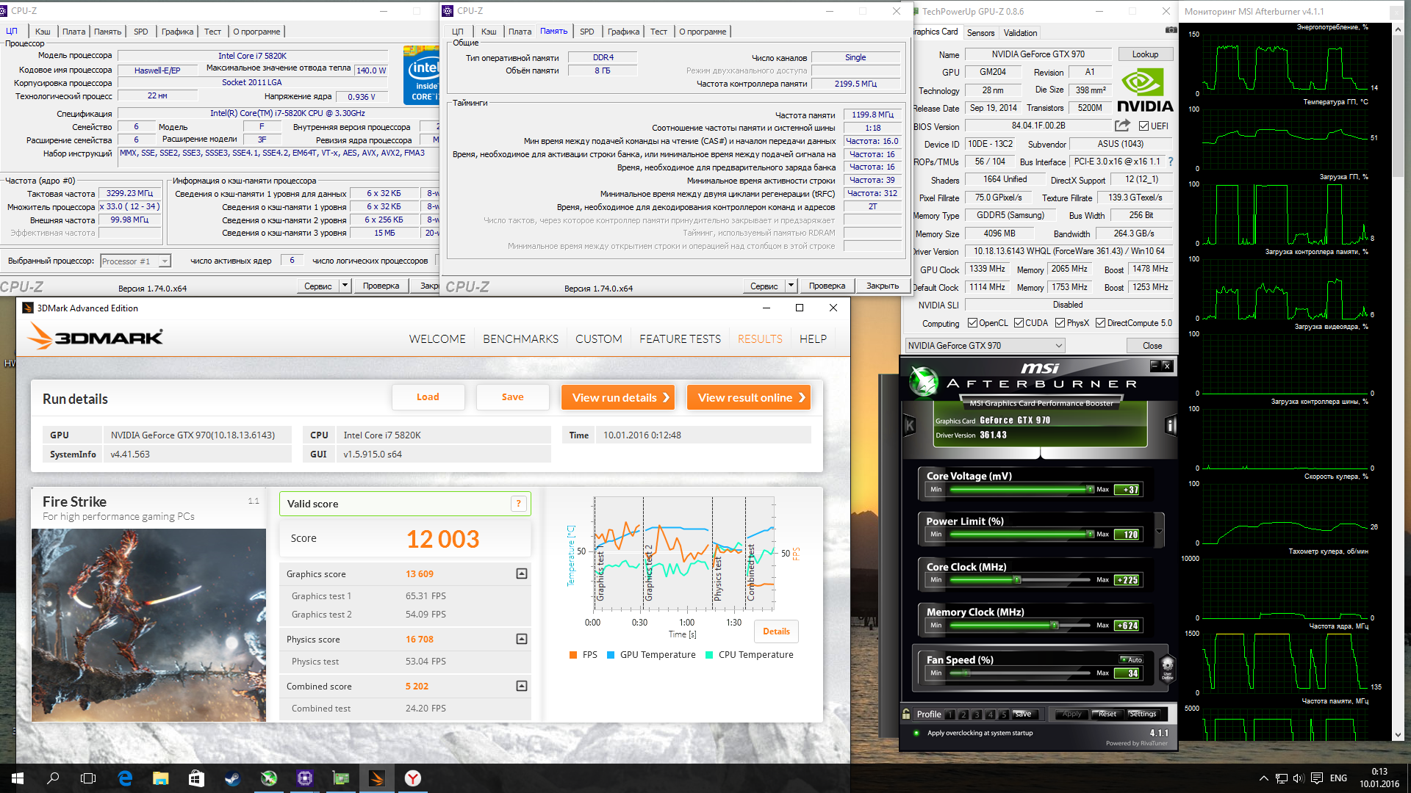This screenshot has width=1411, height=793.
Task: Toggle Auto fan speed button
Action: tap(1131, 659)
